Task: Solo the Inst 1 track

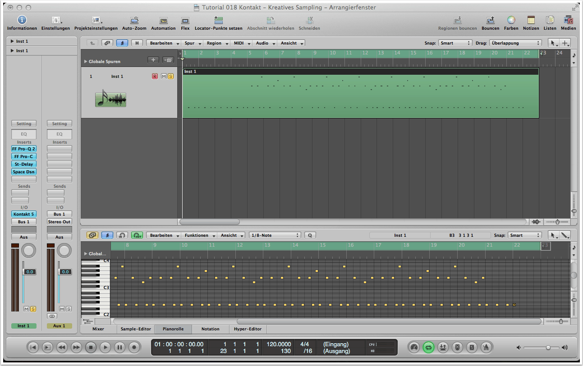Action: coord(170,77)
